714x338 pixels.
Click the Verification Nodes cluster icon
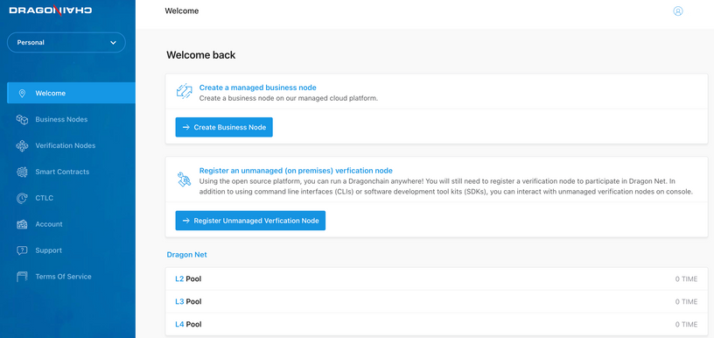coord(22,145)
